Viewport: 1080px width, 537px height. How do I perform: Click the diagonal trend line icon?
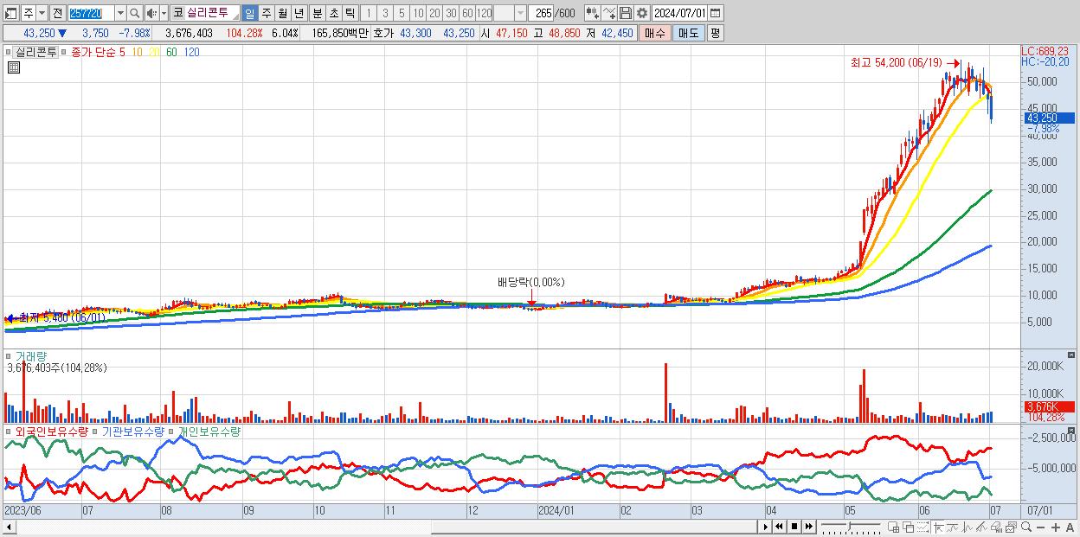coord(981,527)
